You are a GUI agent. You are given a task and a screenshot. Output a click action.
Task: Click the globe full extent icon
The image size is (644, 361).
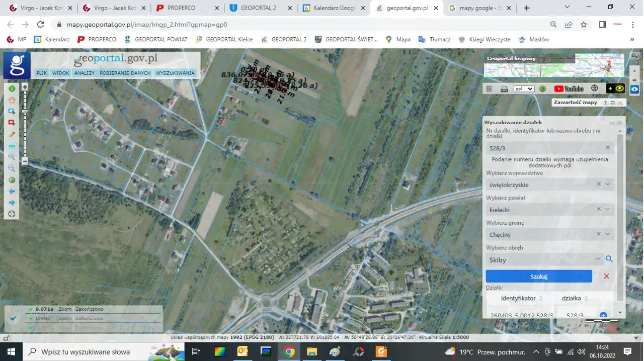tap(12, 180)
